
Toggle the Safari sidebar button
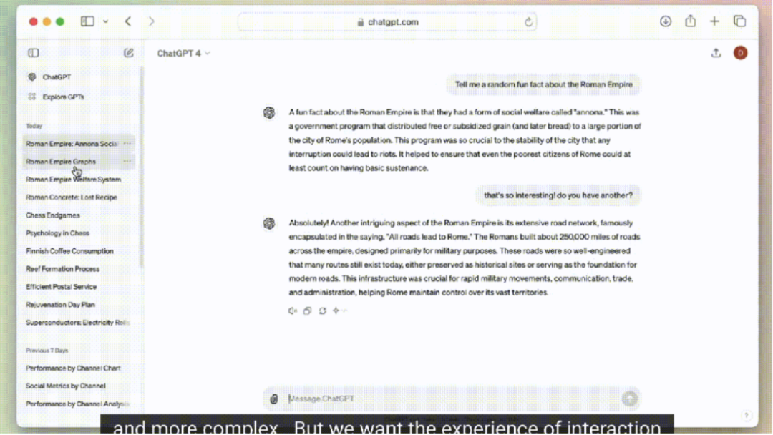point(87,21)
